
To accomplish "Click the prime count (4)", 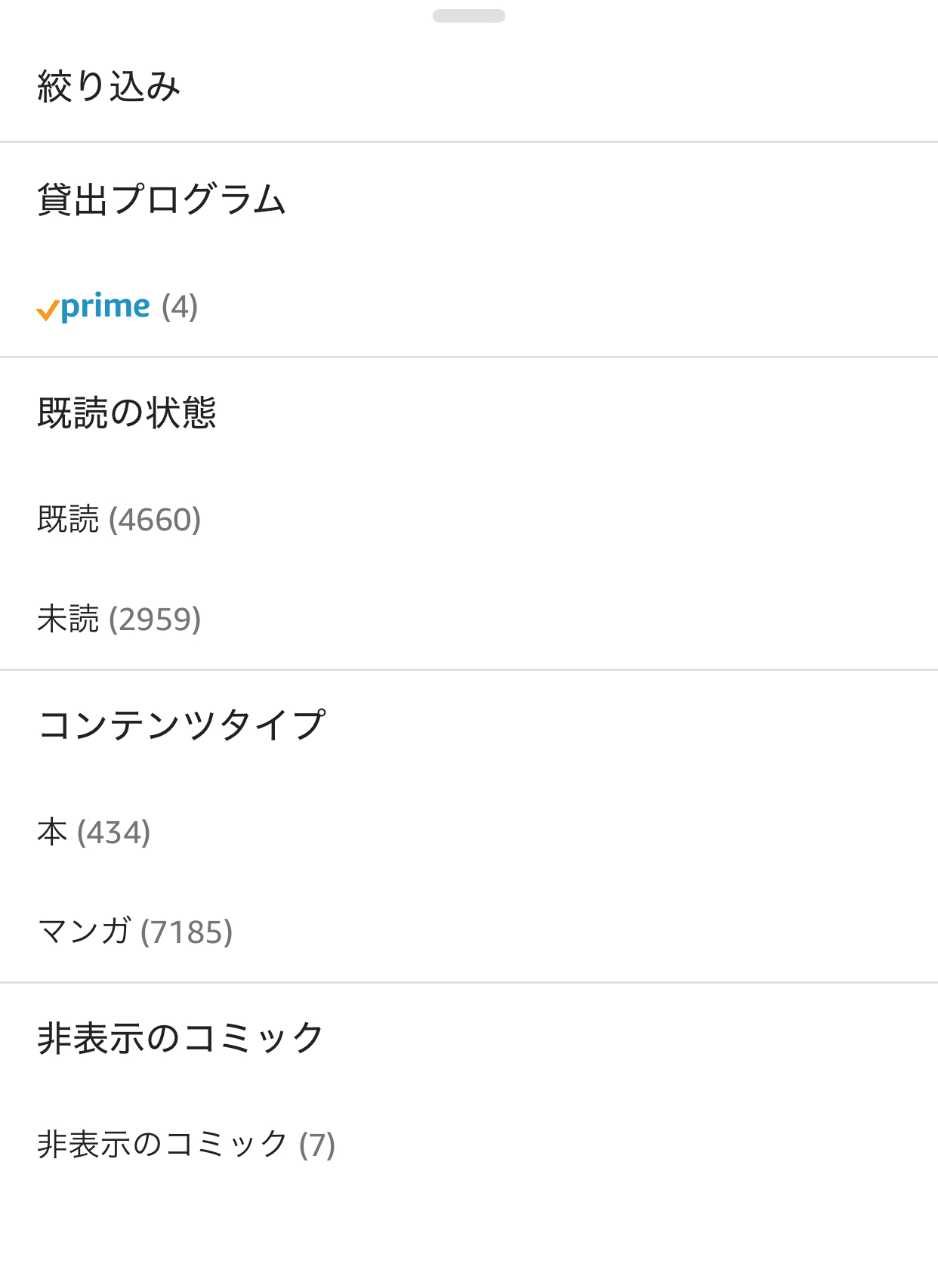I will (x=180, y=307).
